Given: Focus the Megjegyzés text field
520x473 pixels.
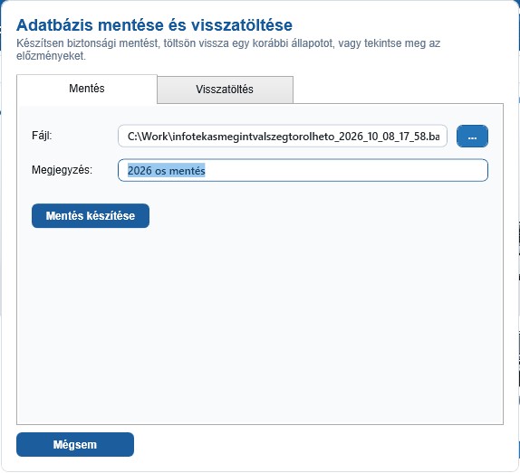Looking at the screenshot, I should point(303,170).
